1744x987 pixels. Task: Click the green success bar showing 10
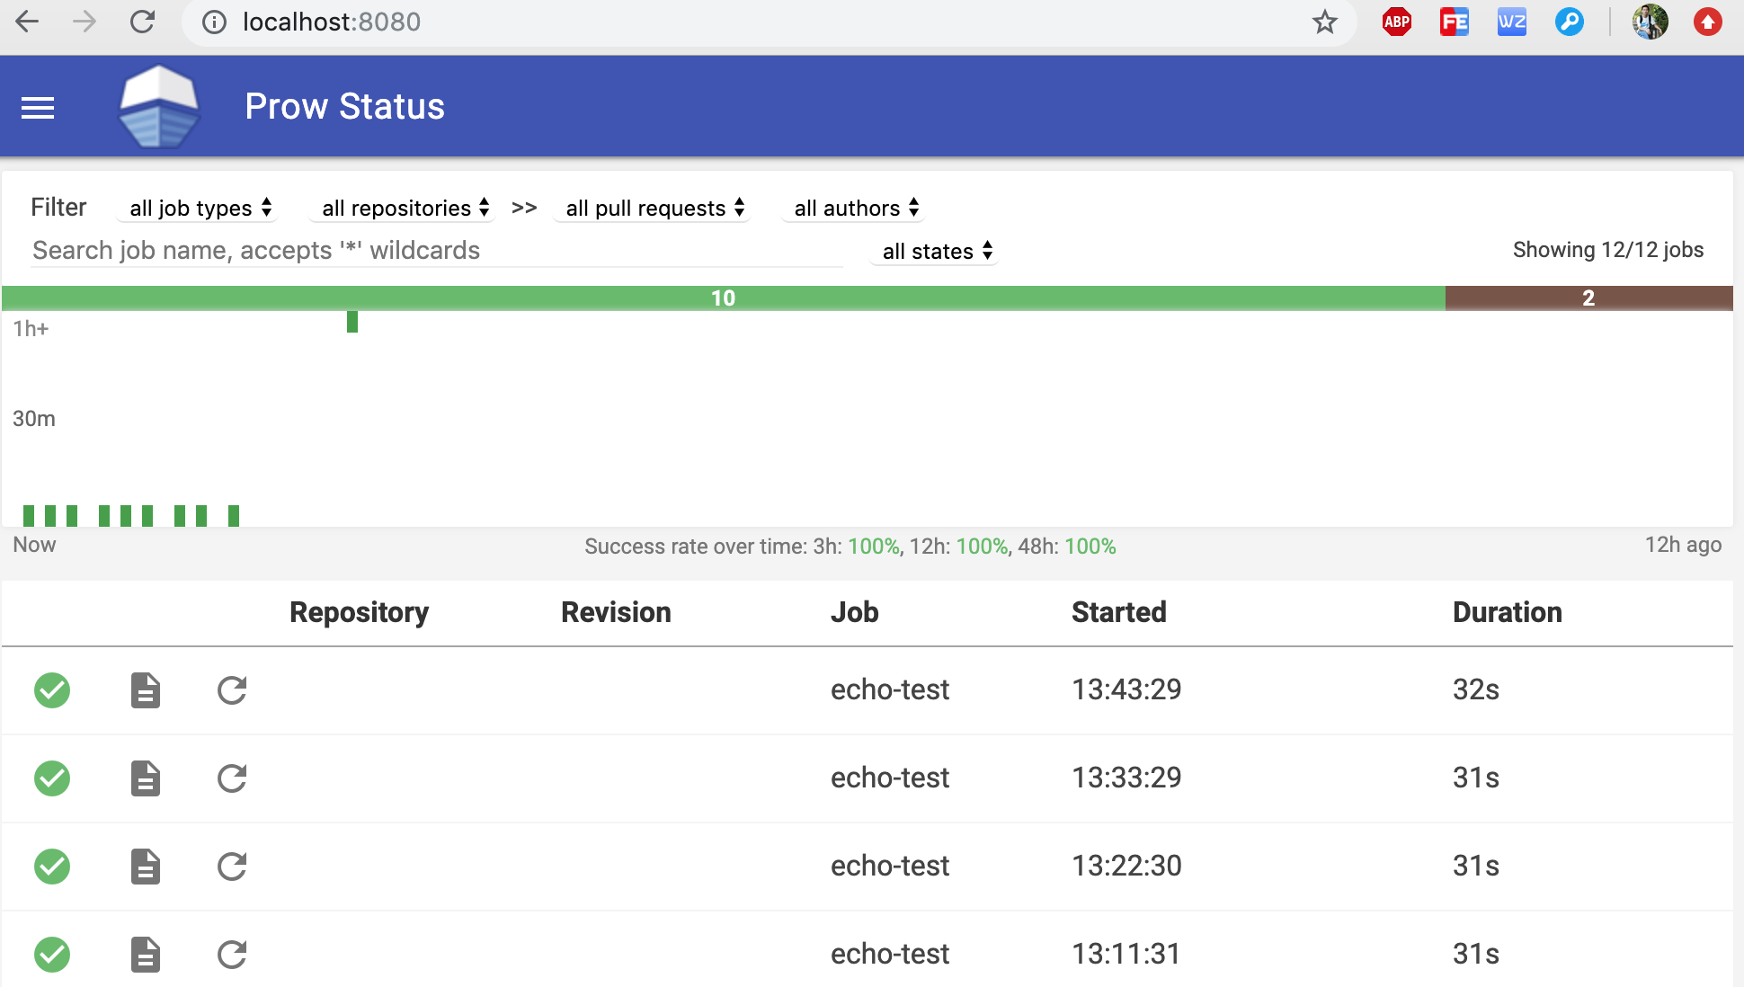click(x=723, y=298)
